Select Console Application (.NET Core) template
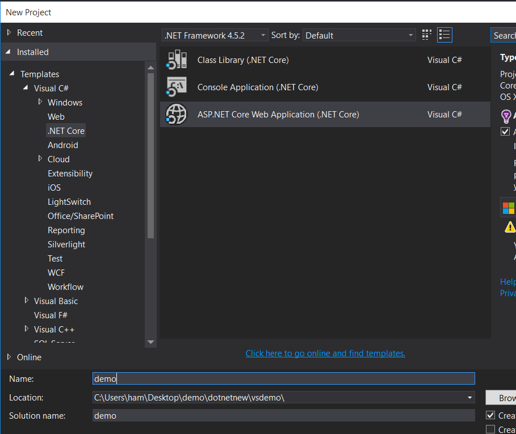The image size is (516, 434). point(325,87)
